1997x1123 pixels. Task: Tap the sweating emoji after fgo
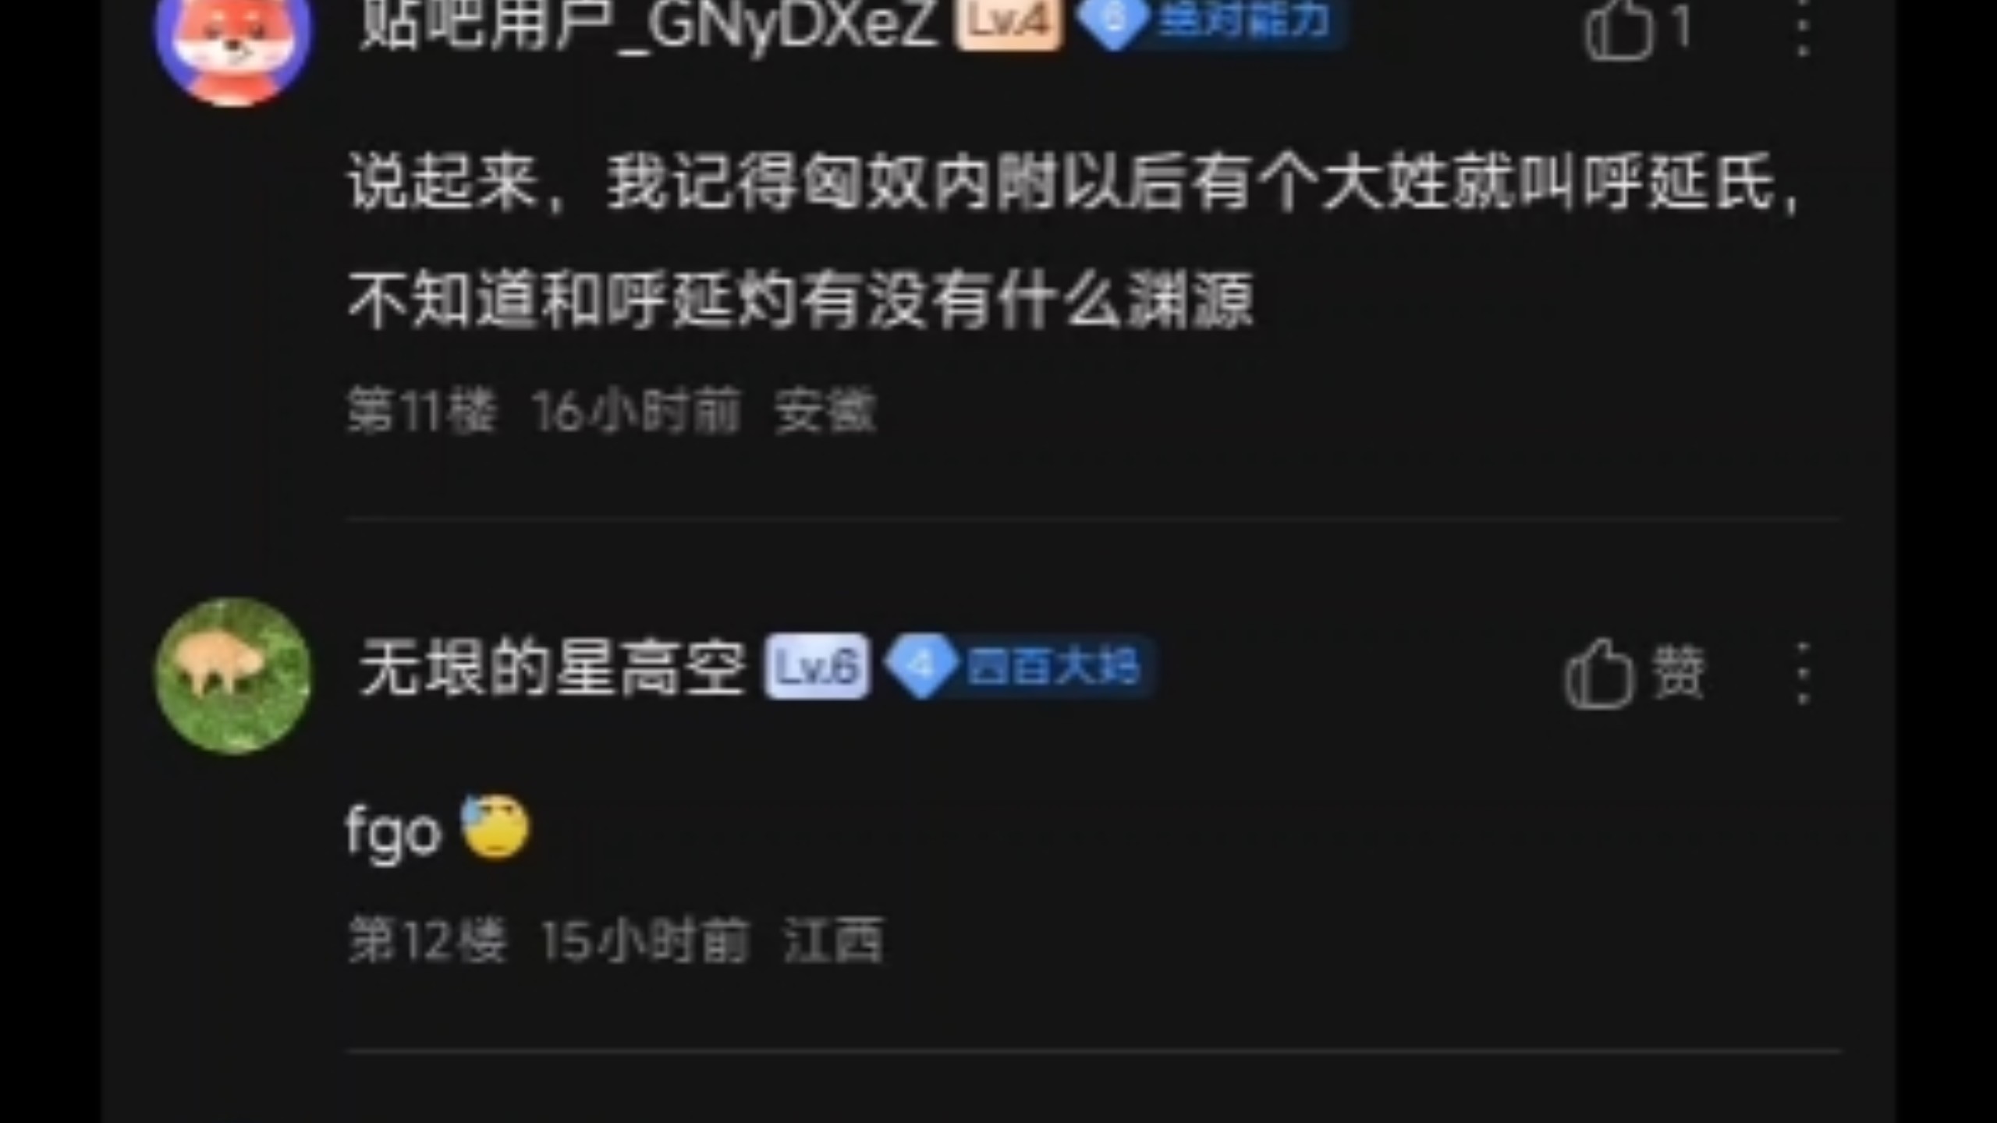[x=495, y=827]
